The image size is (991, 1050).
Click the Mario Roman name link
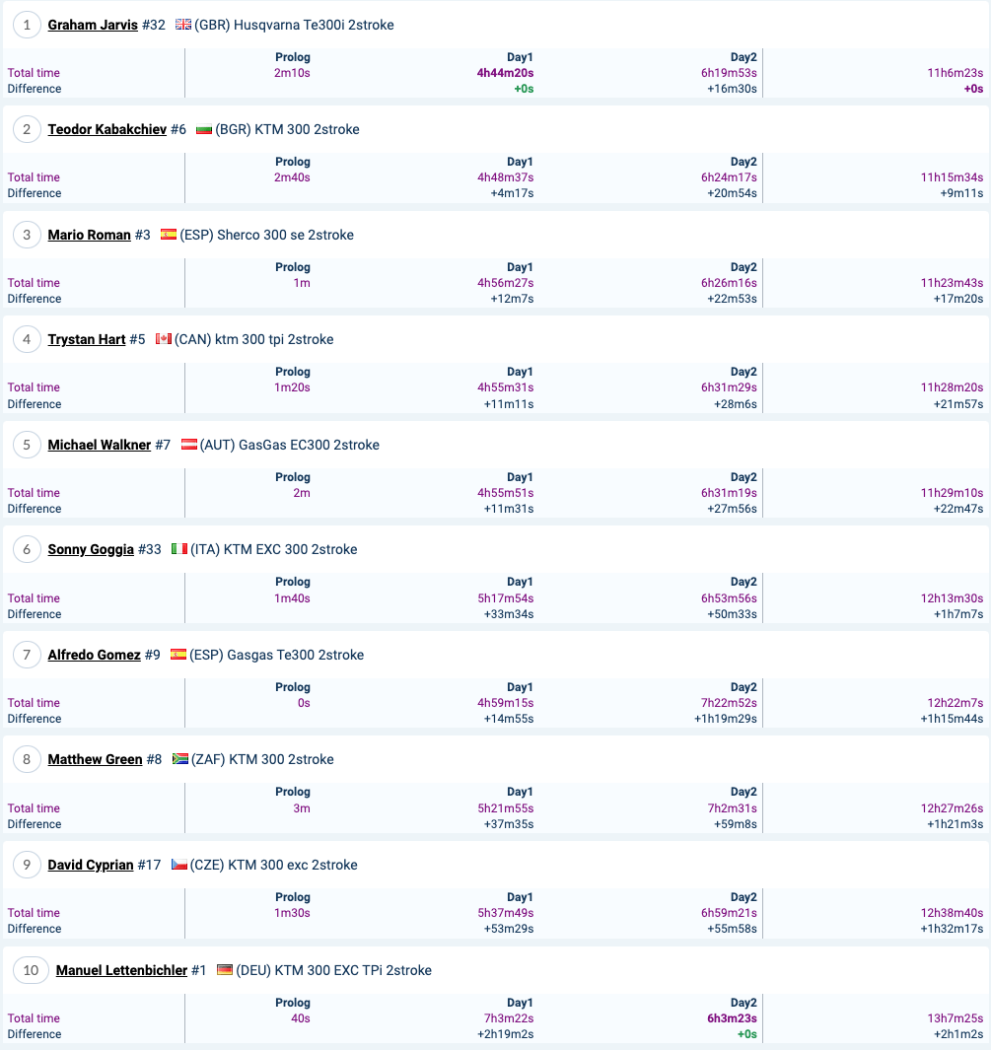(x=89, y=235)
